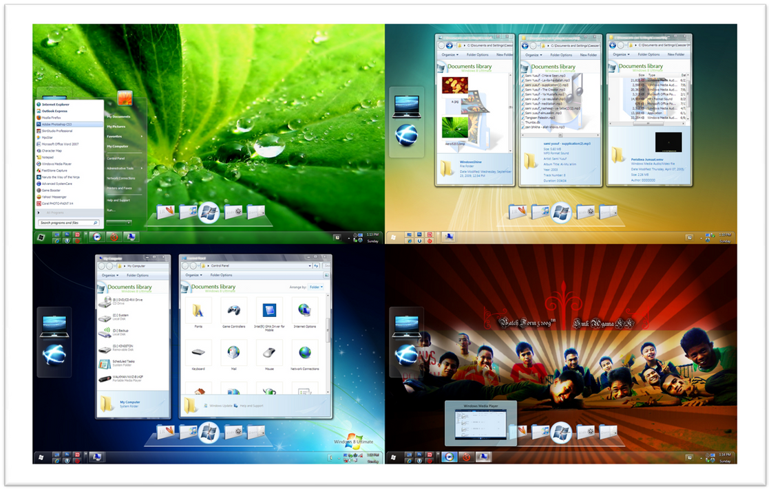The image size is (771, 491).
Task: Open the Organize dropdown in Control Panel
Action: pyautogui.click(x=193, y=275)
